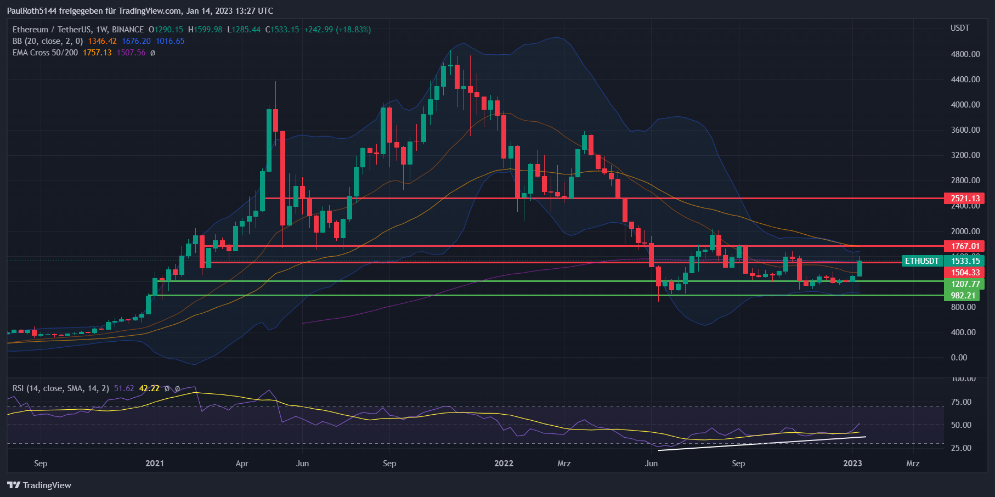The image size is (995, 497).
Task: Click the 2000.00 price axis label
Action: [965, 231]
